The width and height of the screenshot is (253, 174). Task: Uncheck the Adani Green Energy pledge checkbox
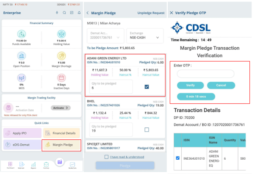pos(147,87)
